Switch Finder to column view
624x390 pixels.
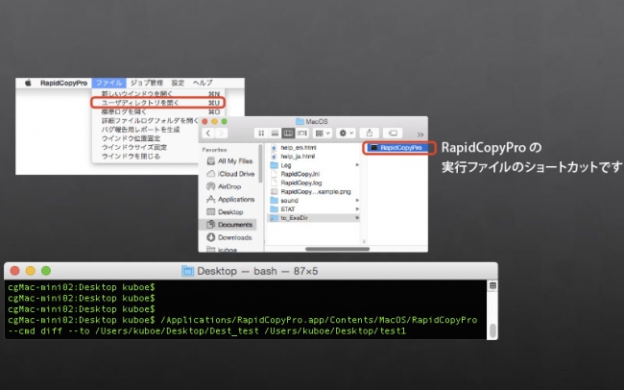(288, 134)
